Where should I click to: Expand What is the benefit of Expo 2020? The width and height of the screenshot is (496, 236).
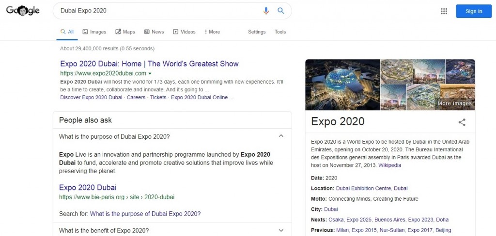click(x=172, y=230)
